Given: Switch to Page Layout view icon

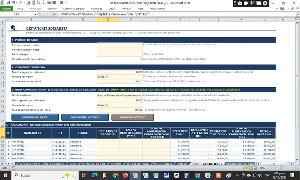Looking at the screenshot, I should pyautogui.click(x=251, y=168).
